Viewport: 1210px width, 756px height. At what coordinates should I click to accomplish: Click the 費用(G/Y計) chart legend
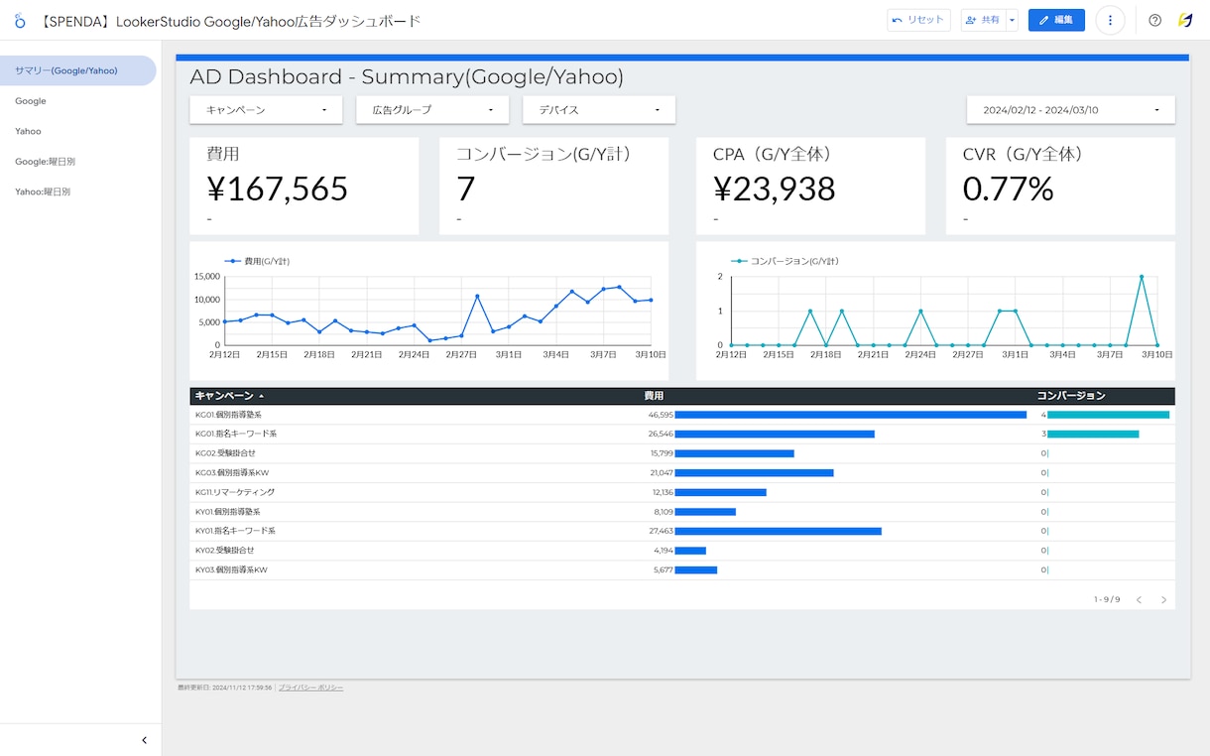pos(258,261)
